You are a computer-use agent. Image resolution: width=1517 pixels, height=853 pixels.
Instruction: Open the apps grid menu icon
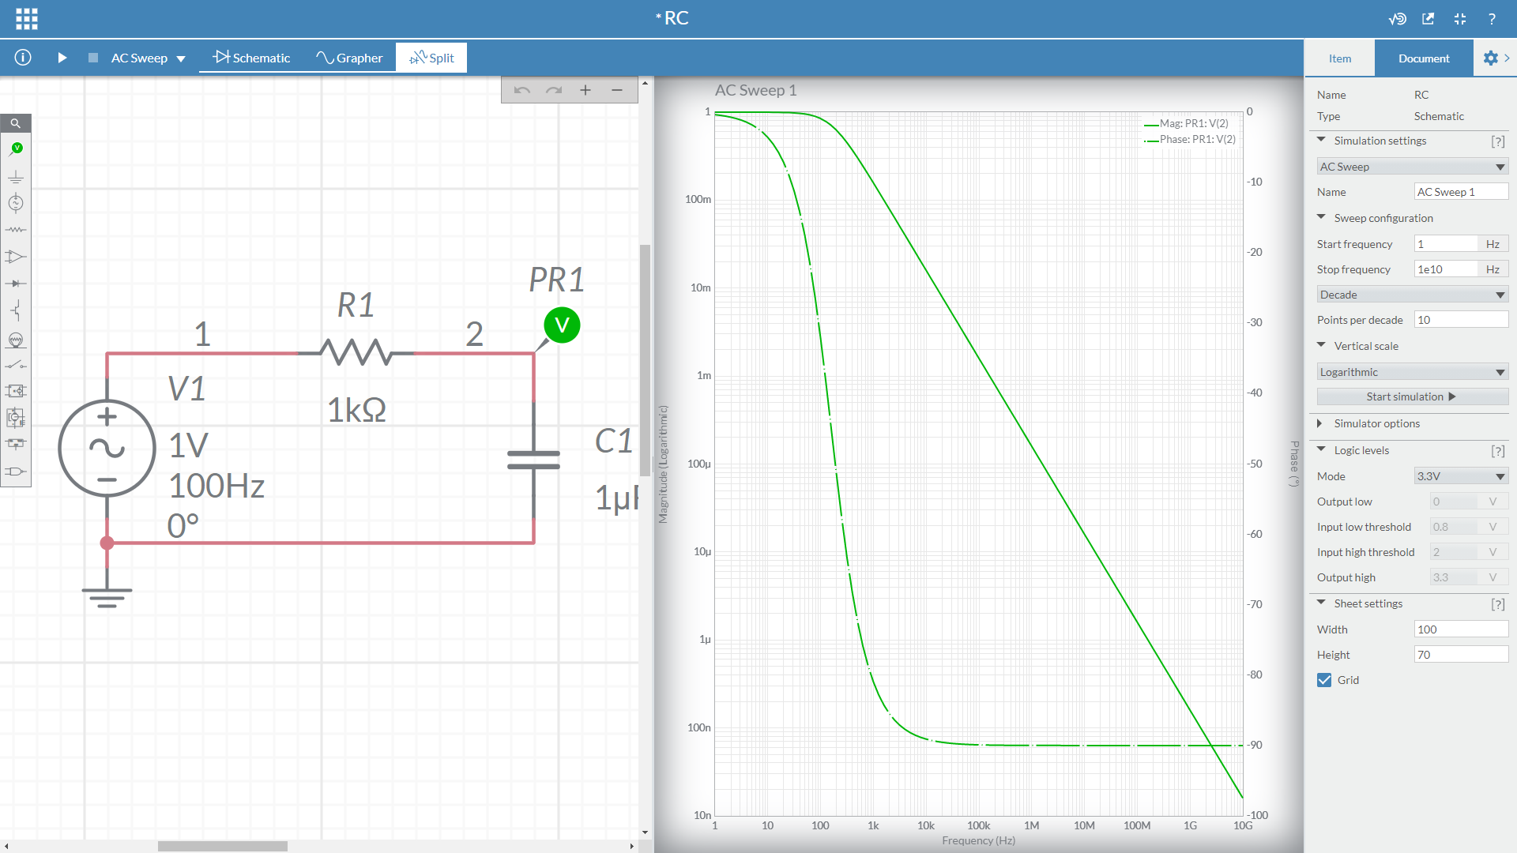(x=27, y=19)
